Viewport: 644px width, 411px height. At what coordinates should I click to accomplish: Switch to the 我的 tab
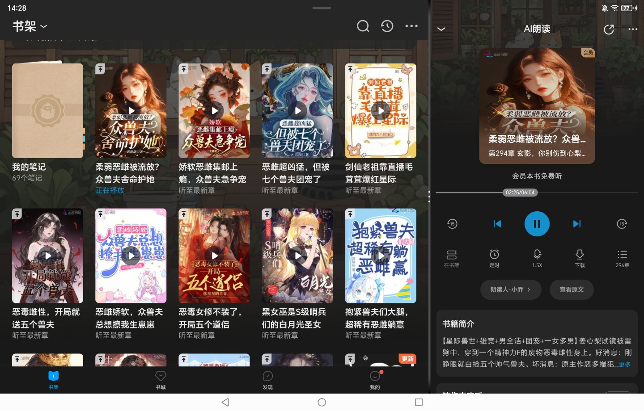coord(375,380)
